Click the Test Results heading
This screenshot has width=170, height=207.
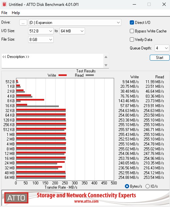click(x=86, y=71)
